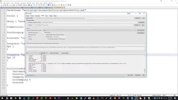Image resolution: width=178 pixels, height=100 pixels.
Task: Toggle the No P4 checkbox
Action: tap(27, 37)
